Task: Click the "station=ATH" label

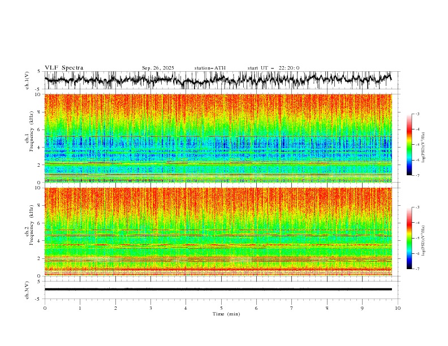Action: 210,68
